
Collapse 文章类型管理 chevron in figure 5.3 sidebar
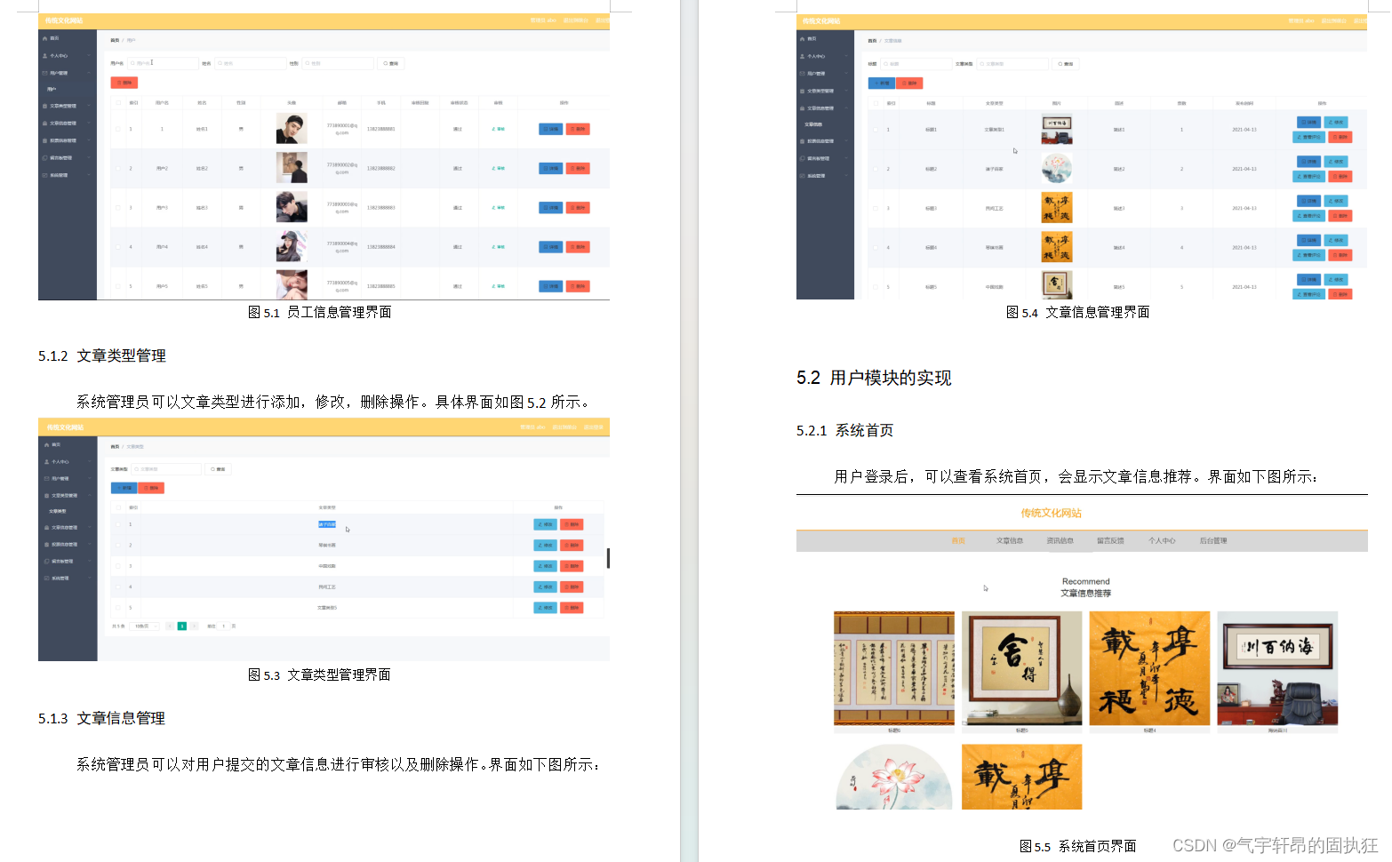click(91, 495)
